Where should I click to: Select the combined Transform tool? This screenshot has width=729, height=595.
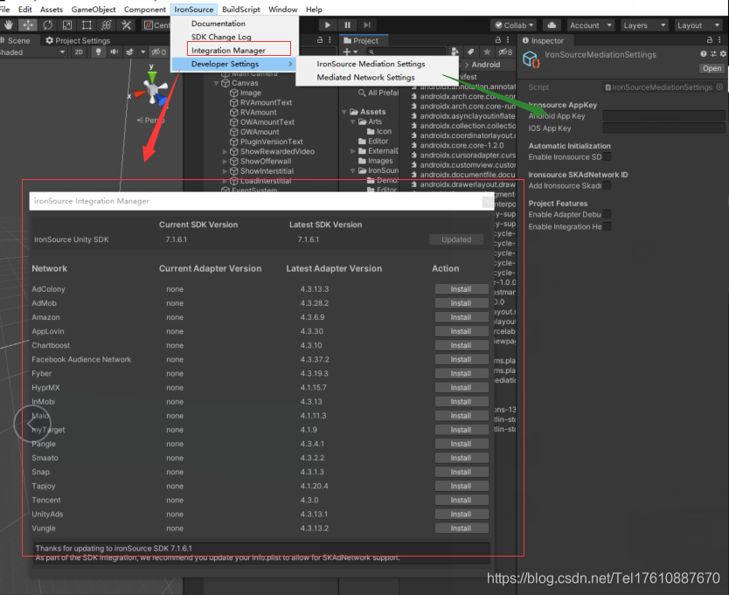coord(107,25)
